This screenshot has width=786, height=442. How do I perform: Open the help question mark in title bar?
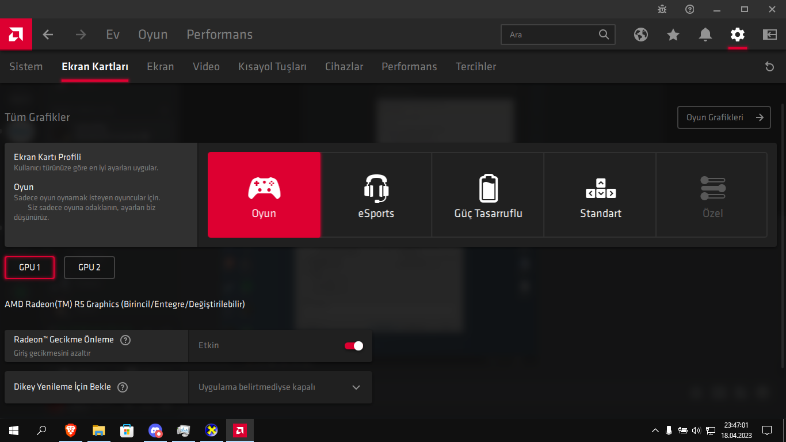[x=690, y=9]
